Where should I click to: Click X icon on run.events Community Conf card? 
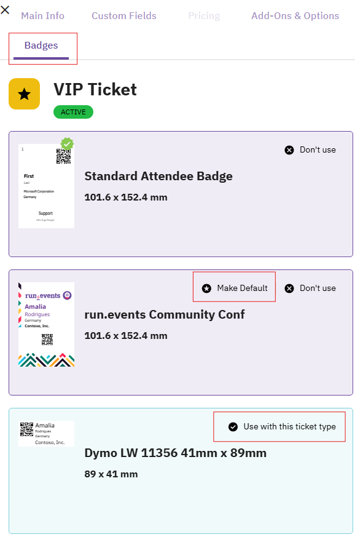[289, 288]
